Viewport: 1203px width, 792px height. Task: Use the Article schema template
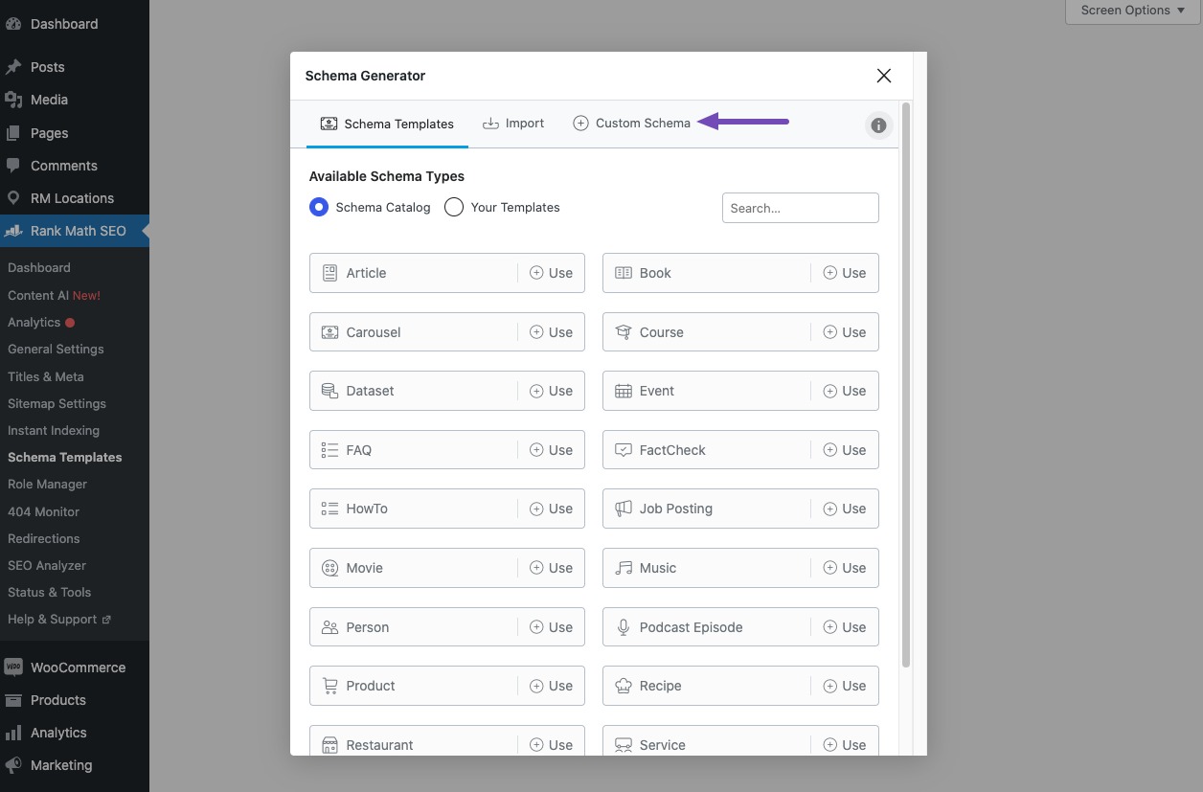(552, 273)
